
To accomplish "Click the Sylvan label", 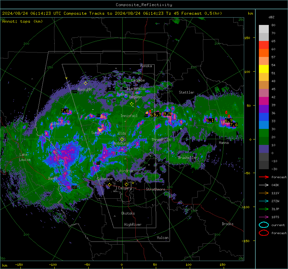I will click(x=122, y=94).
